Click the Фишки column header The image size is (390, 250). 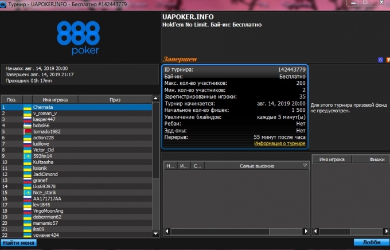(371, 159)
